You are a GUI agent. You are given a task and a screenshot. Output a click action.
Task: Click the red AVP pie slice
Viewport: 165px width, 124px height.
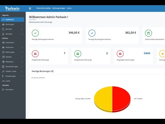click(x=121, y=99)
